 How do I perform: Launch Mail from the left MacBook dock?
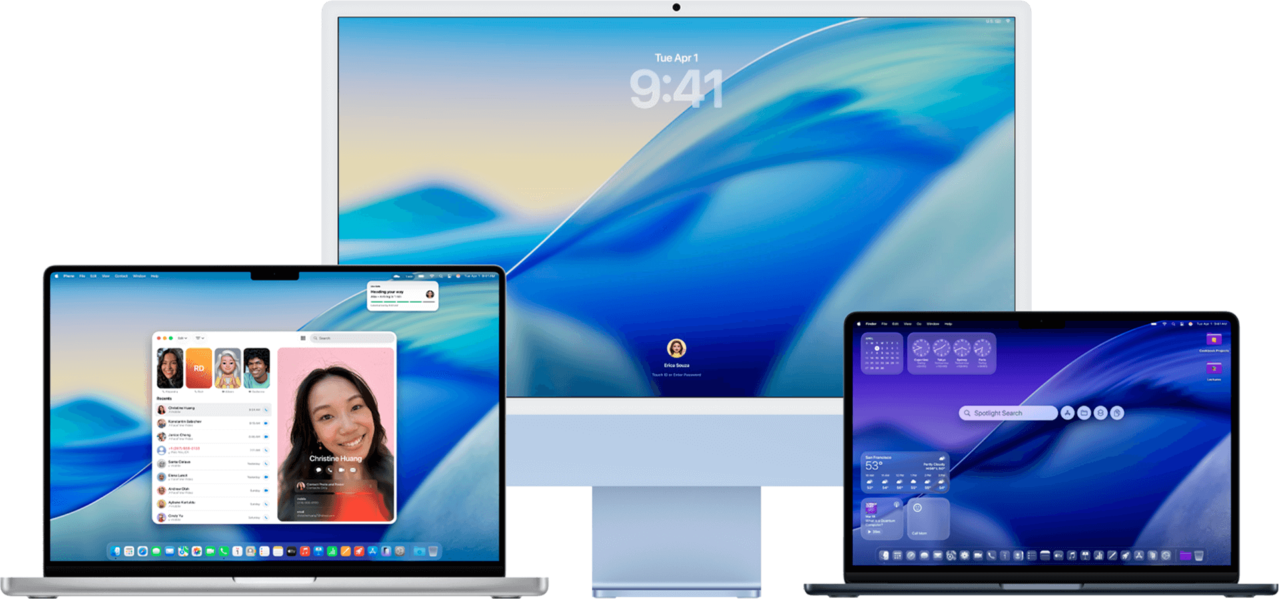pos(170,551)
